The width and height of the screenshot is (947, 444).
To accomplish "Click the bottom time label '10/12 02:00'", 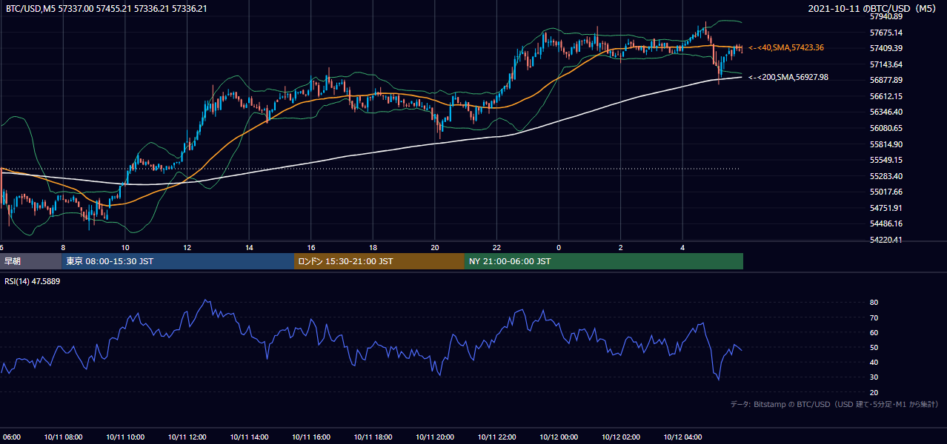I will [620, 437].
